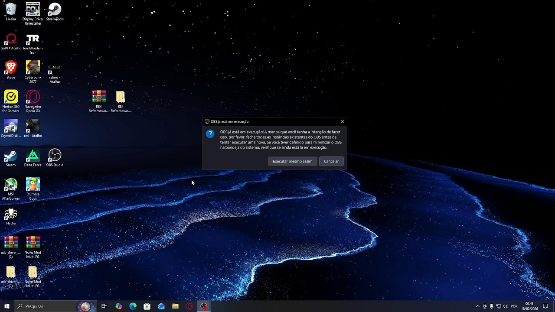Close the OBS já está em execução dialog

coord(343,121)
